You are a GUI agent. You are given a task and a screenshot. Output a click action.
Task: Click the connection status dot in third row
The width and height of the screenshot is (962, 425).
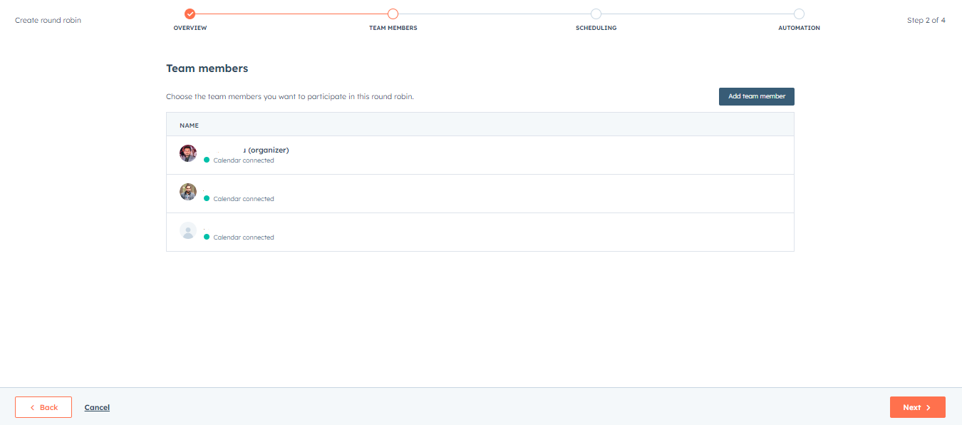(206, 237)
